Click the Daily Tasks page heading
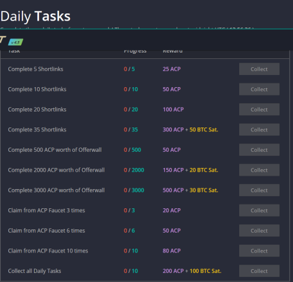 click(x=35, y=17)
